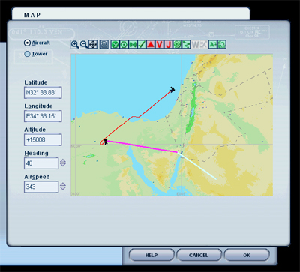Toggle map labels icon
Screen dimensions: 300x272
coord(213,45)
